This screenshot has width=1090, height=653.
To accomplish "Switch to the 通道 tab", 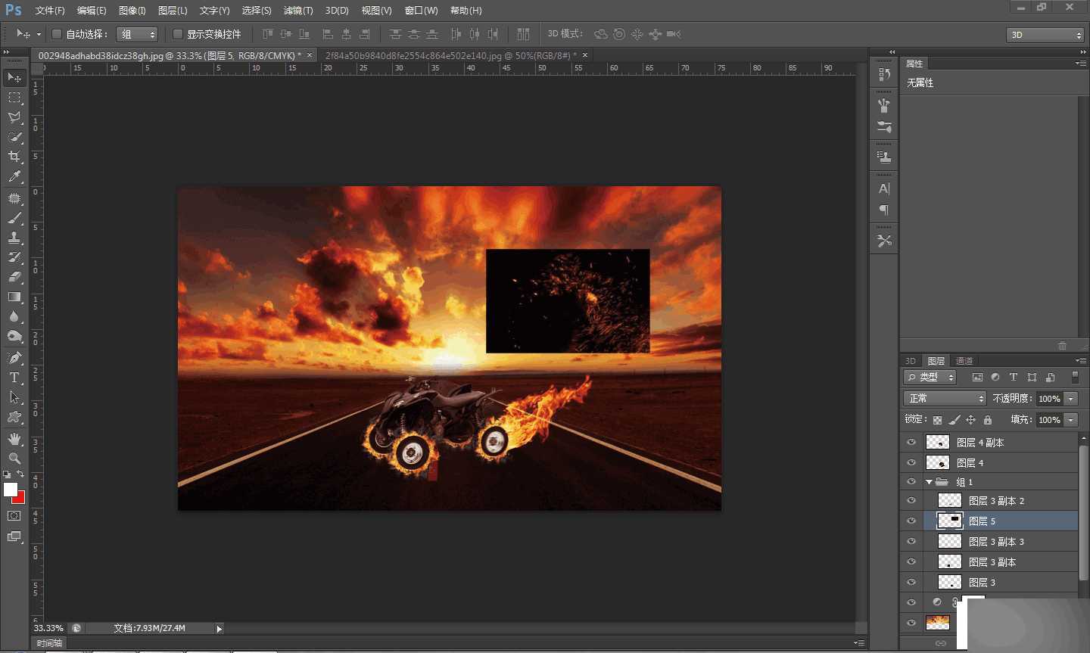I will coord(964,361).
